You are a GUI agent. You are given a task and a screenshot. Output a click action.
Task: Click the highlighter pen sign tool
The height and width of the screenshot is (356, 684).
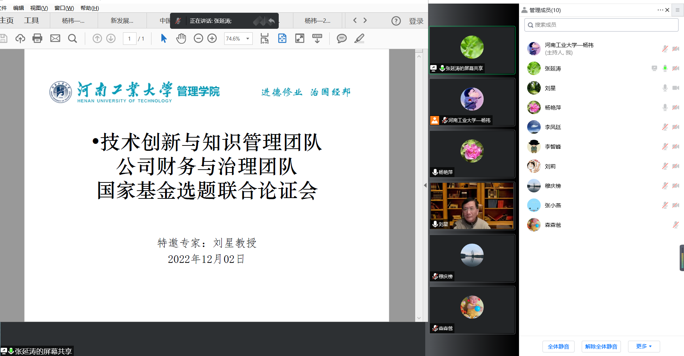click(359, 38)
